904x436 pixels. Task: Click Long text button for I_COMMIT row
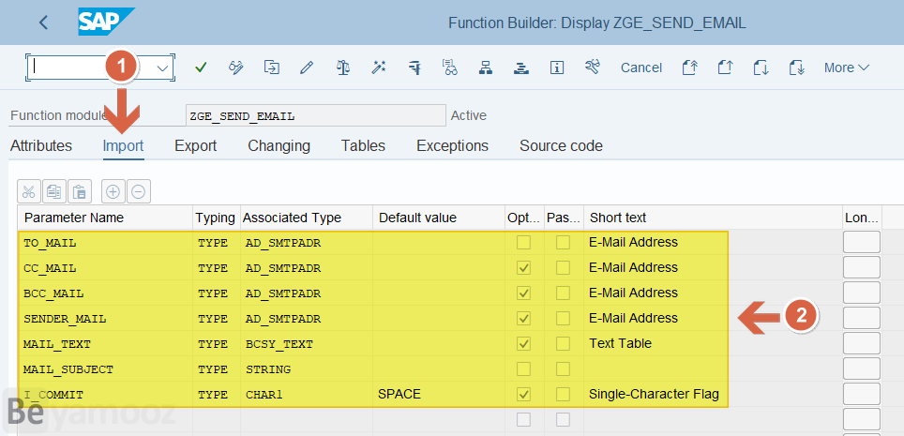tap(862, 394)
